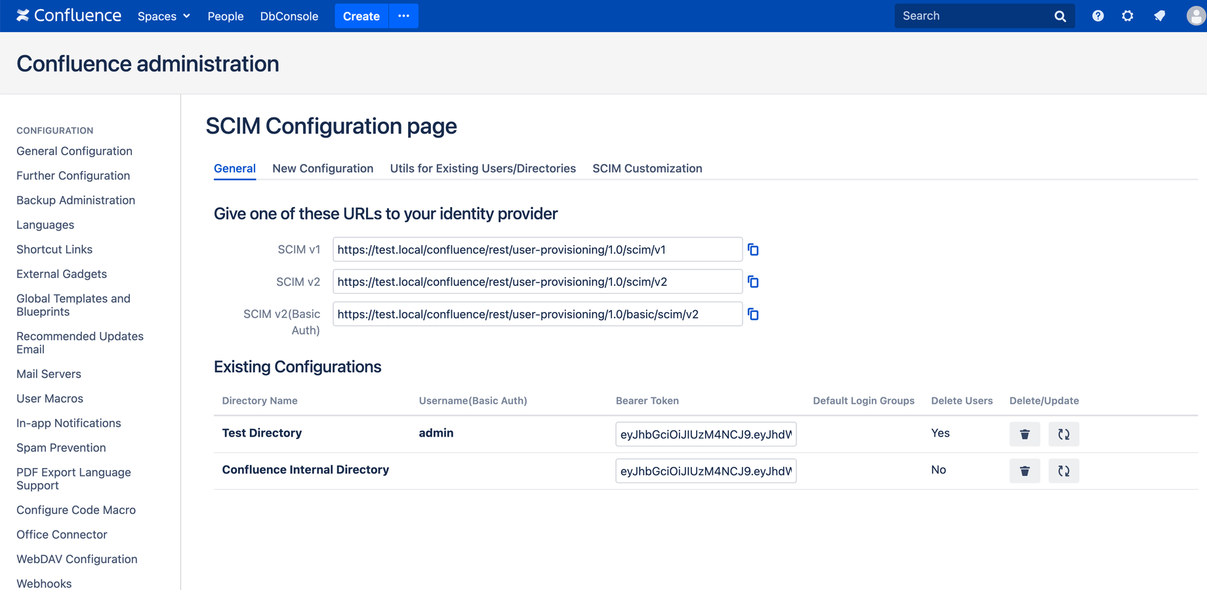Open Mail Servers link

tap(49, 374)
